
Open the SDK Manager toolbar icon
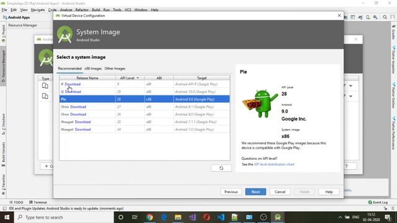pyautogui.click(x=375, y=17)
